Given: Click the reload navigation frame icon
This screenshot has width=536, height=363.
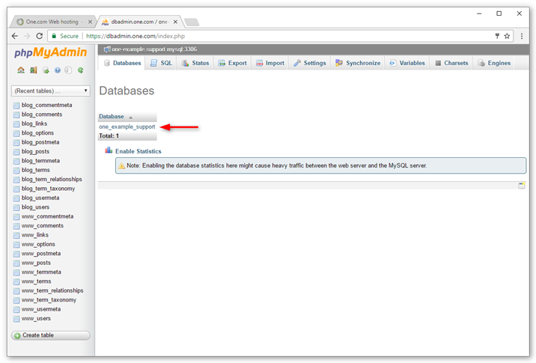Looking at the screenshot, I should (81, 70).
